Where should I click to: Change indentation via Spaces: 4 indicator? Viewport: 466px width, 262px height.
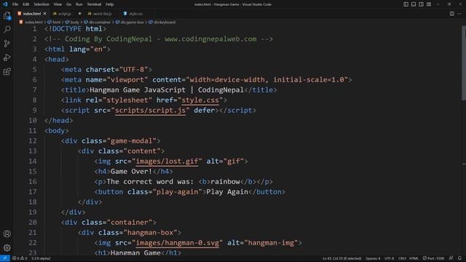point(373,258)
